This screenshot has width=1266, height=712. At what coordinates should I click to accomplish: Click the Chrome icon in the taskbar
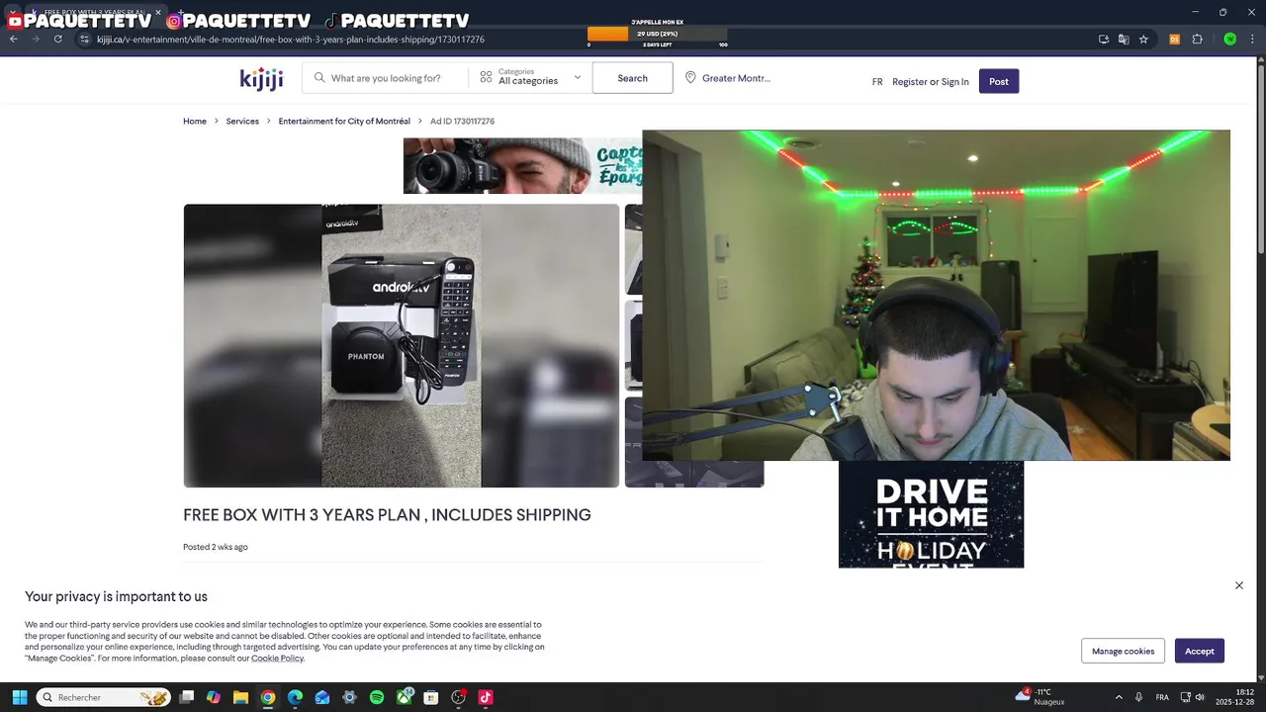[x=268, y=697]
